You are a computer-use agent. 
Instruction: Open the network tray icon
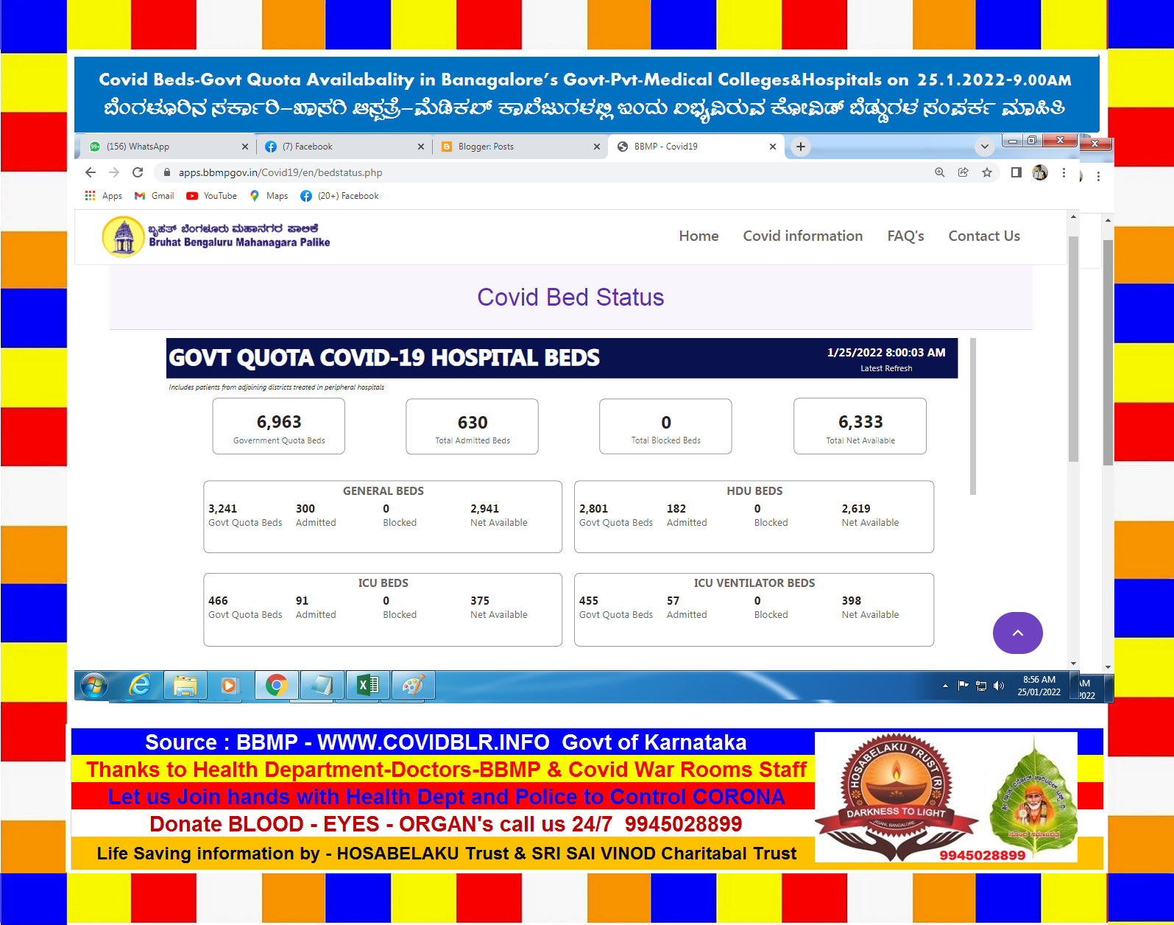[981, 686]
